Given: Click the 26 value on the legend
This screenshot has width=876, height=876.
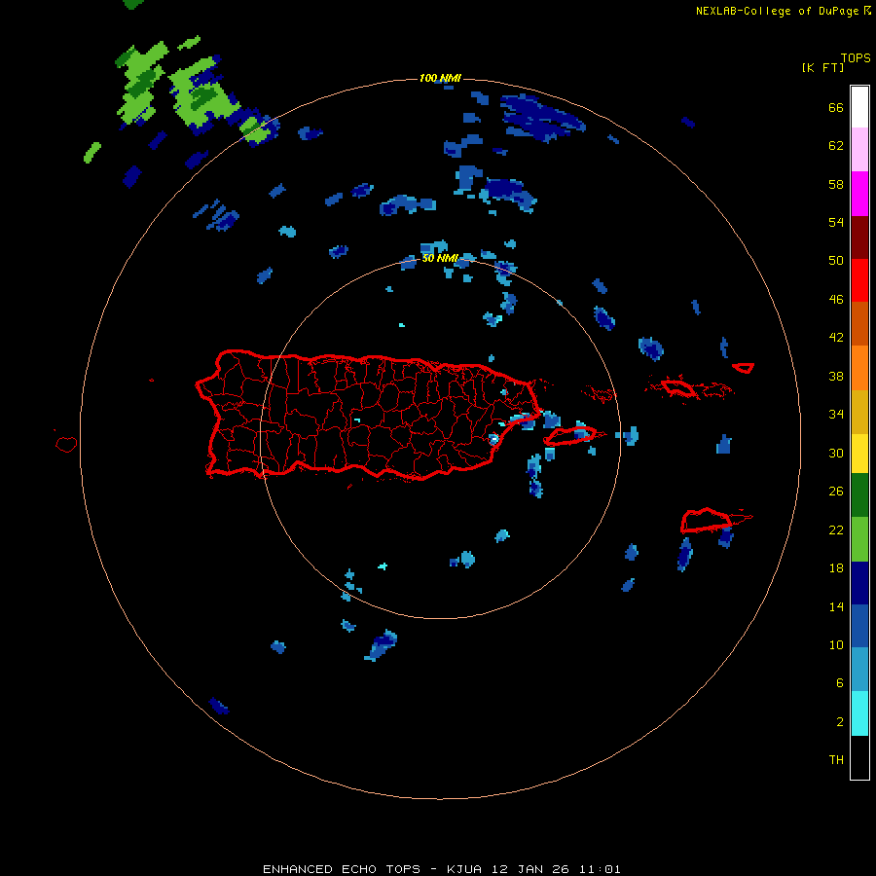Looking at the screenshot, I should point(836,492).
